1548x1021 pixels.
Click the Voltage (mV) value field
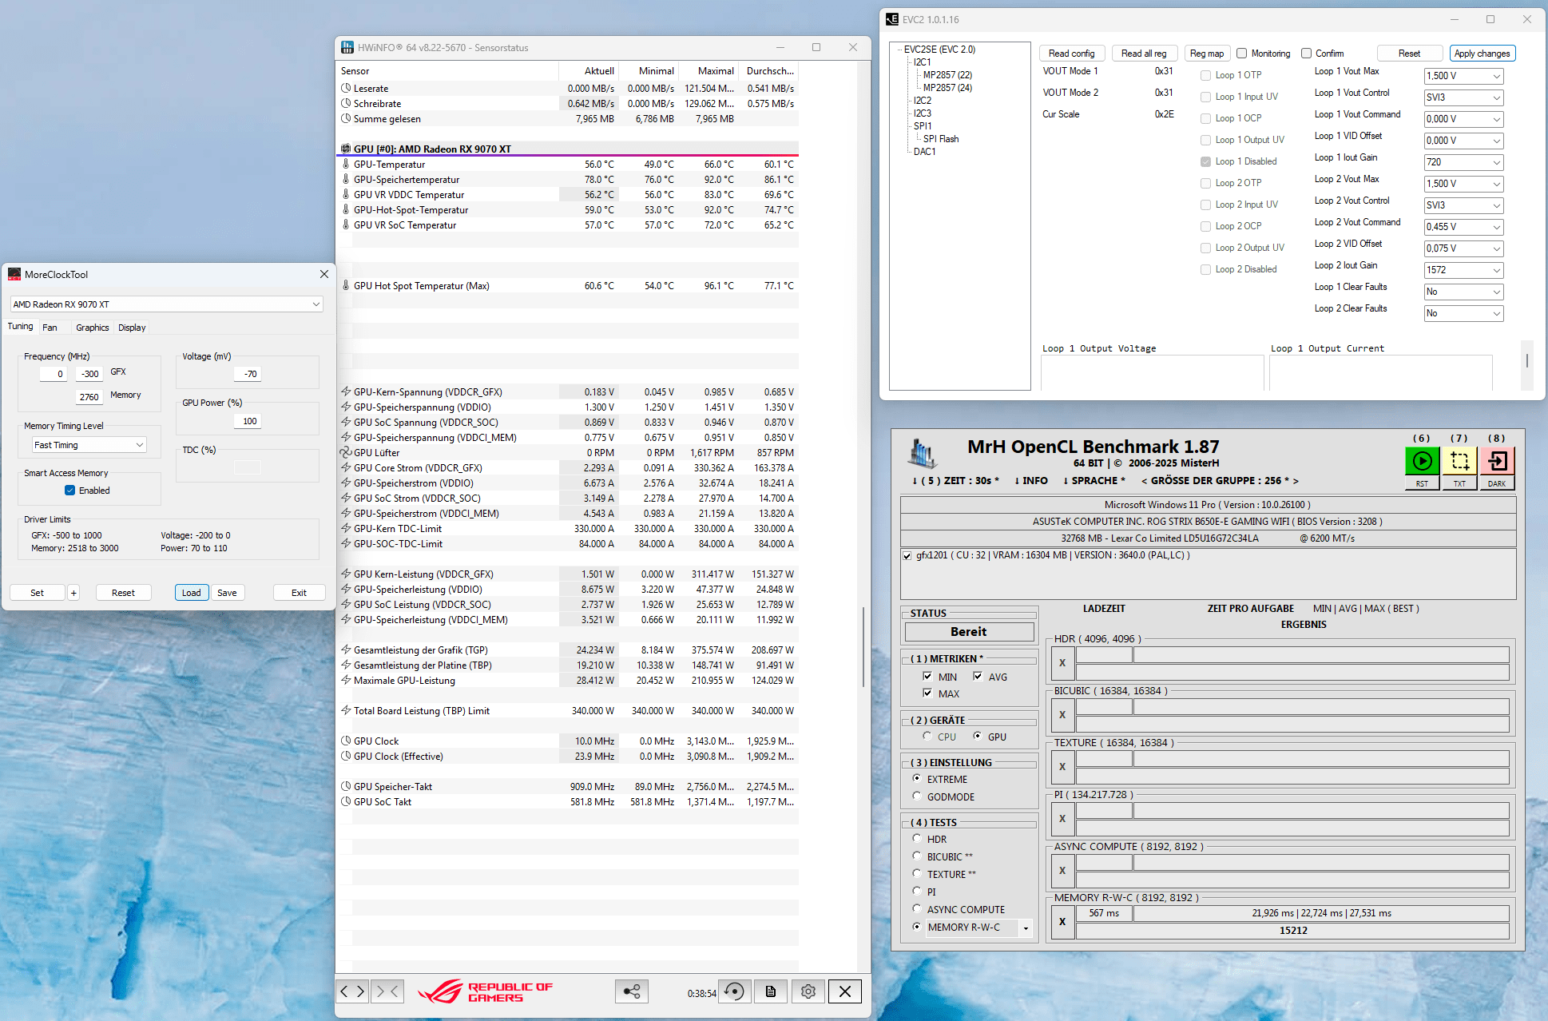coord(248,374)
